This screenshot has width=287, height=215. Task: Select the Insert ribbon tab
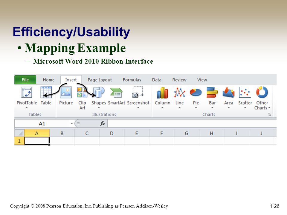[x=71, y=80]
